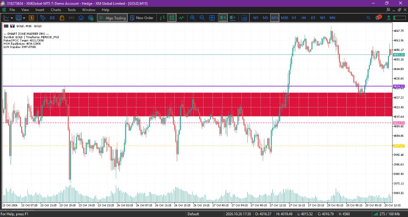The image size is (408, 217).
Task: Select the M5 timeframe
Action: point(265,18)
